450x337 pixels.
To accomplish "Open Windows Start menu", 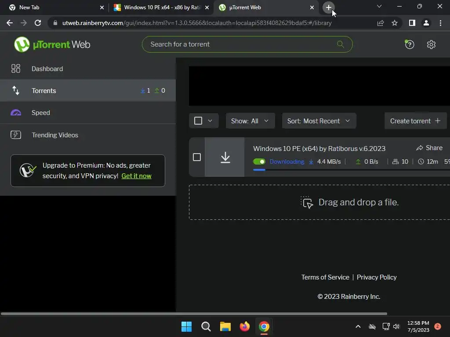I will [x=186, y=326].
